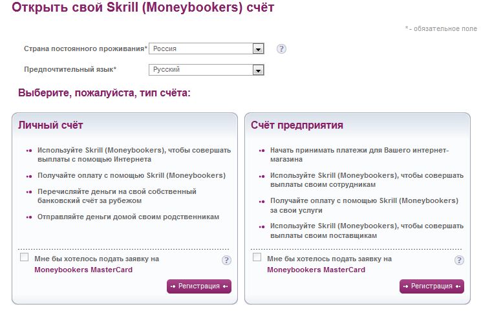Check MasterCard application box in Личный счёт
The width and height of the screenshot is (492, 311).
24,257
